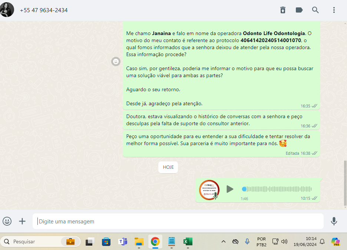Open the contact profile photo
The image size is (347, 250).
point(7,10)
